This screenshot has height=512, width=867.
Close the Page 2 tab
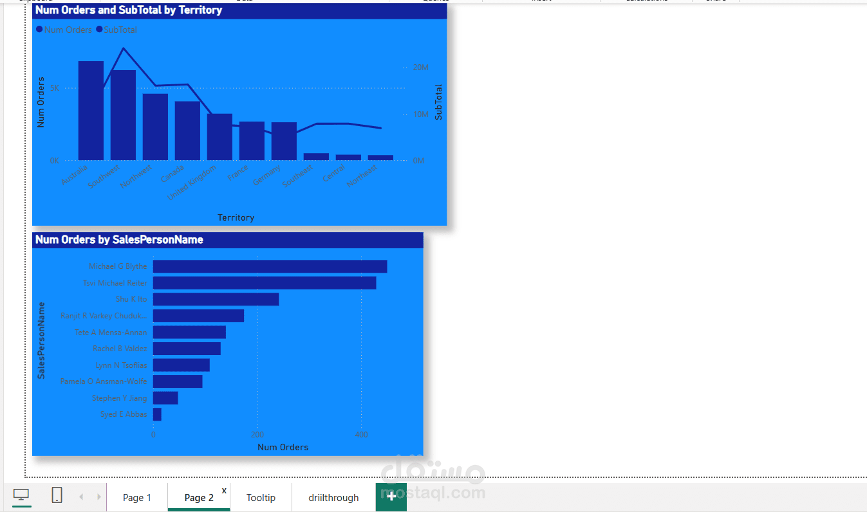pos(224,490)
